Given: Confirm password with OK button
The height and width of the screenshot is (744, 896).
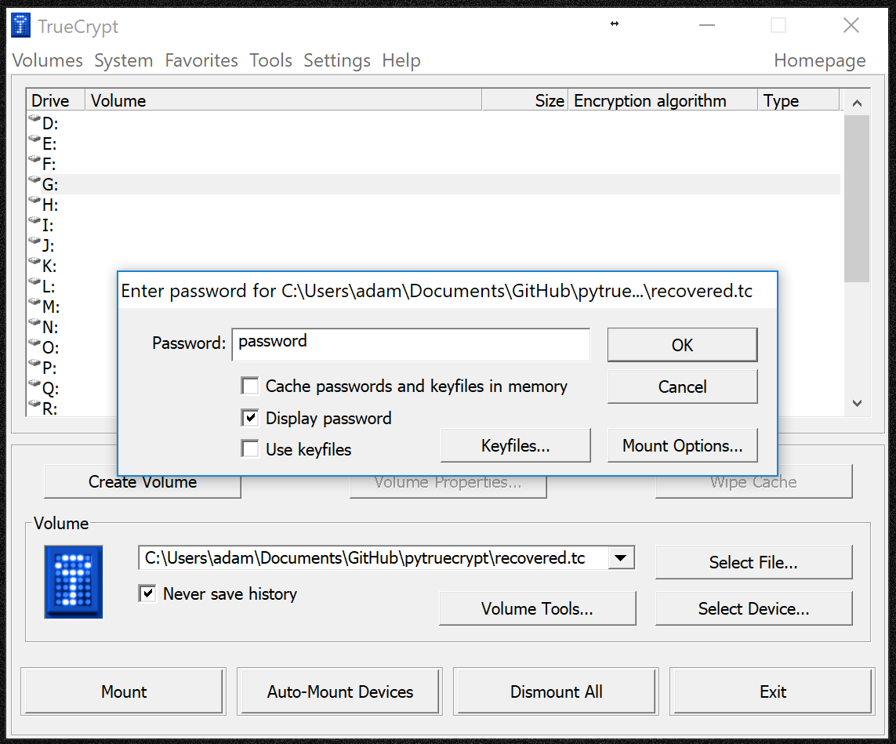Looking at the screenshot, I should (x=682, y=345).
